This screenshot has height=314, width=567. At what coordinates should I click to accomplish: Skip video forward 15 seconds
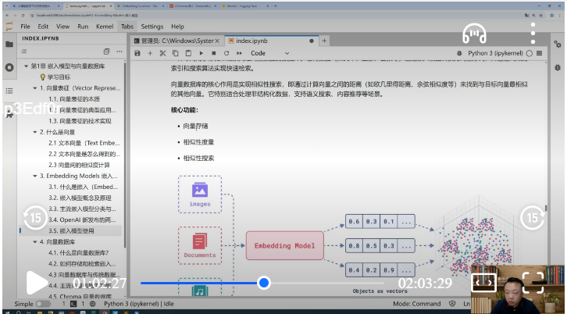(x=533, y=217)
